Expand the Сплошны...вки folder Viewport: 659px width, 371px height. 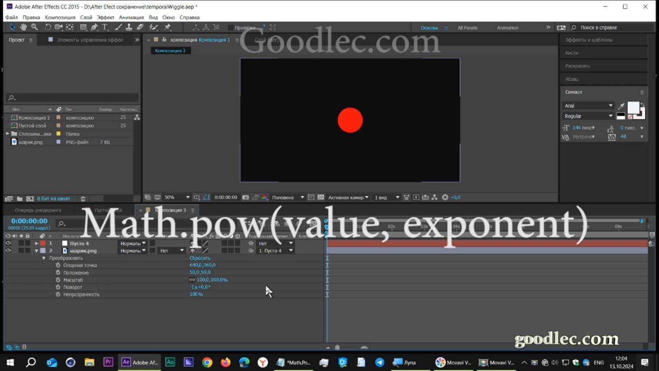coord(7,134)
